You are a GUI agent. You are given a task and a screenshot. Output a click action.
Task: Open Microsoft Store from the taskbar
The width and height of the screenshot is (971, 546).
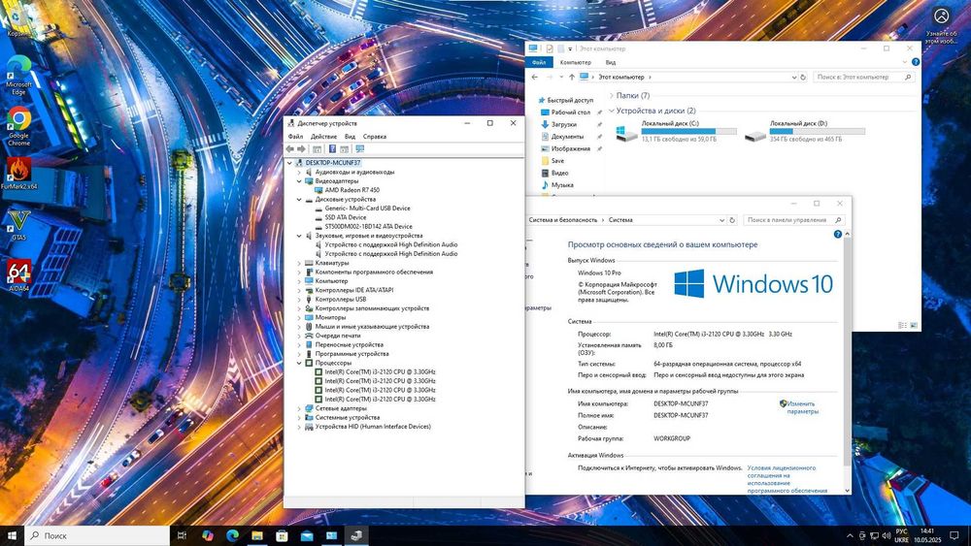pos(282,535)
